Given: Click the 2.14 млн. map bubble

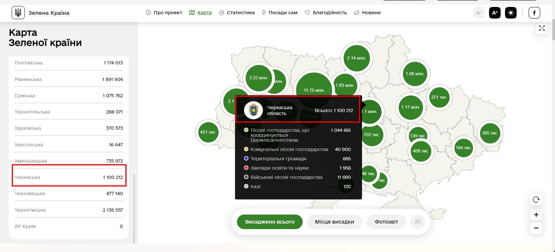Looking at the screenshot, I should pos(356,58).
